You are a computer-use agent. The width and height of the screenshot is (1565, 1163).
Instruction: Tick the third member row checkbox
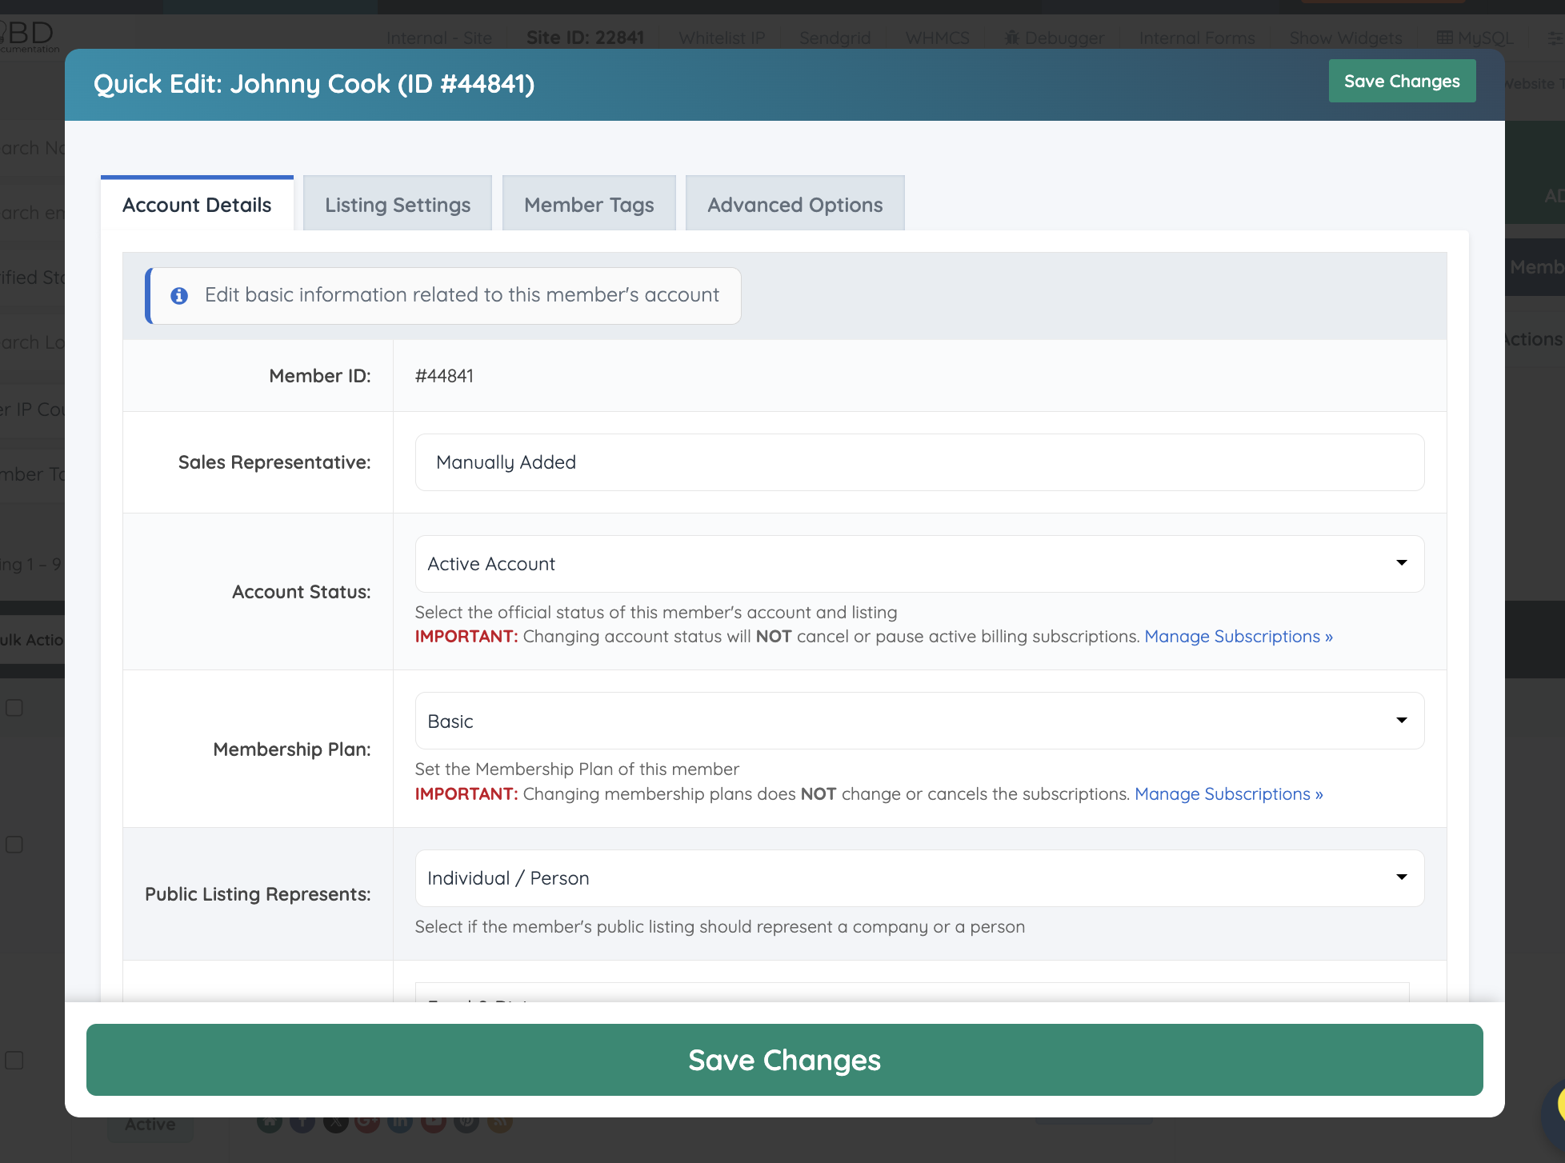tap(14, 1060)
